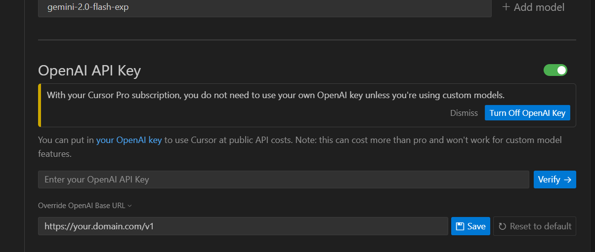Click the Override OpenAI Base URL label

[x=82, y=206]
